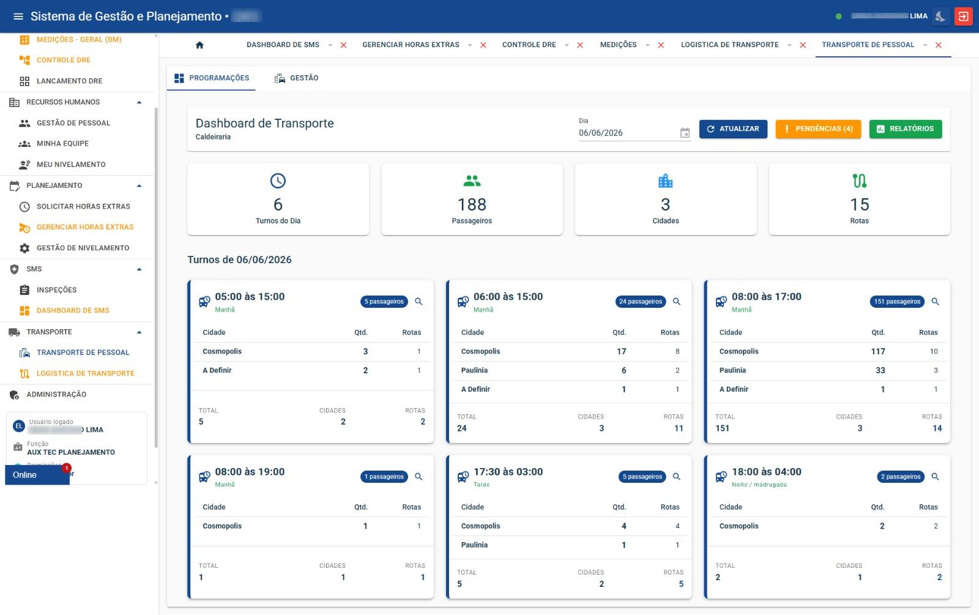Open dropdown arrow of MEDIÇÕES tab
Image resolution: width=979 pixels, height=615 pixels.
[x=647, y=45]
